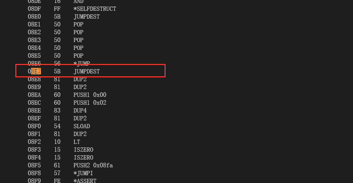This screenshot has width=353, height=183.
Task: Click the orange highlighted 8E7 address text
Action: [x=36, y=71]
